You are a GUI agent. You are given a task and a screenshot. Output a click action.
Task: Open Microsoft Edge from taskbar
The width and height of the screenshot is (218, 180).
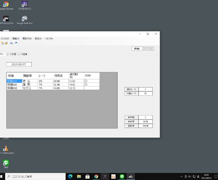[71, 177]
